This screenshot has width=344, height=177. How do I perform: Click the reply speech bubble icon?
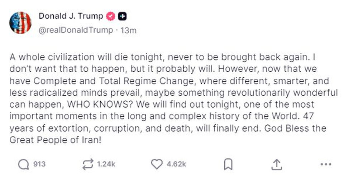tap(23, 164)
